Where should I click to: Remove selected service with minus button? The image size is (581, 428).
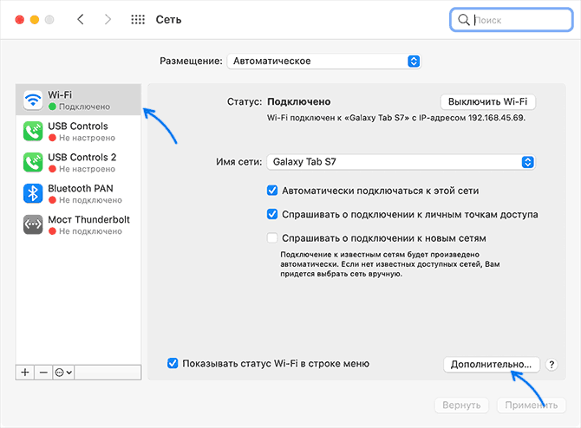coord(43,372)
